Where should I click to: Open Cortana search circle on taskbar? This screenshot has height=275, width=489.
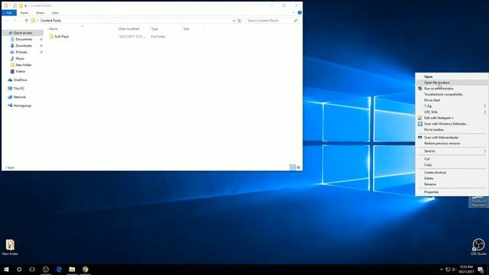[19, 270]
